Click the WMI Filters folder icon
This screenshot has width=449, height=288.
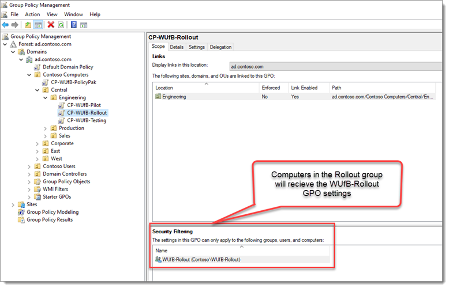[x=38, y=189]
